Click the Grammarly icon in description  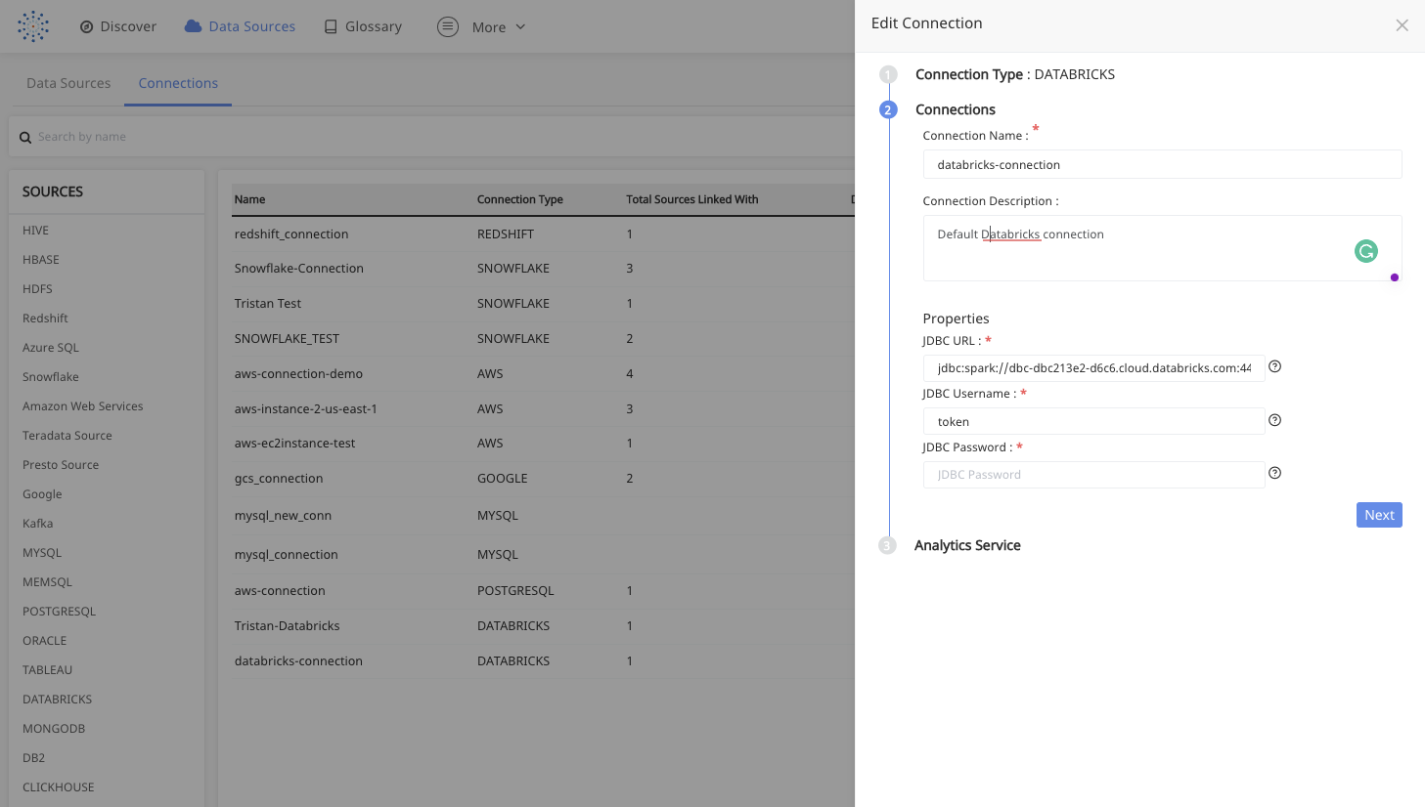coord(1365,251)
